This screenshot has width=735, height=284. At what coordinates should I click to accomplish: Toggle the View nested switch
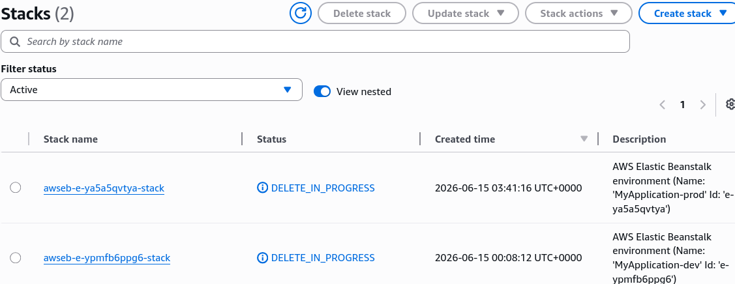tap(322, 91)
